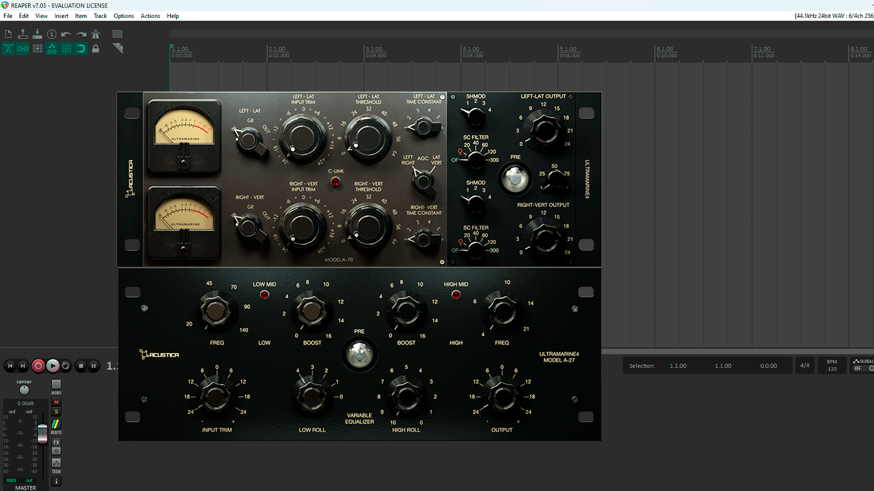Toggle item grouping chain-link icon
The width and height of the screenshot is (874, 491).
coord(23,49)
